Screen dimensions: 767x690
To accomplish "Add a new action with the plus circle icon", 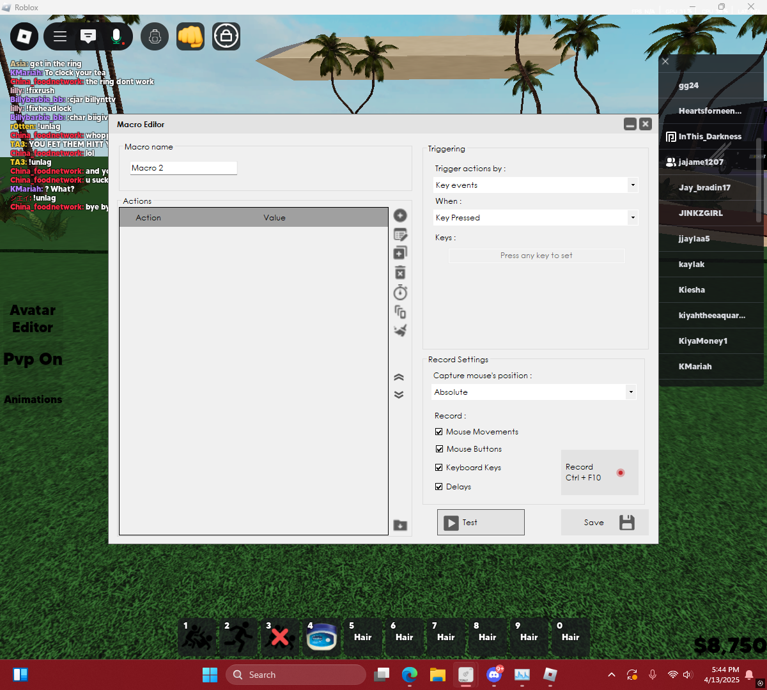I will coord(400,216).
